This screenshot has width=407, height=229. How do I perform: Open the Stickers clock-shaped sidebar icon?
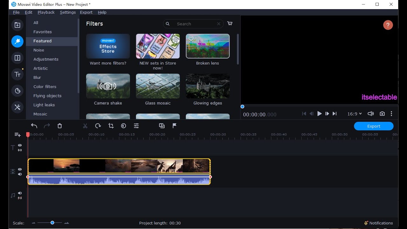tap(17, 91)
